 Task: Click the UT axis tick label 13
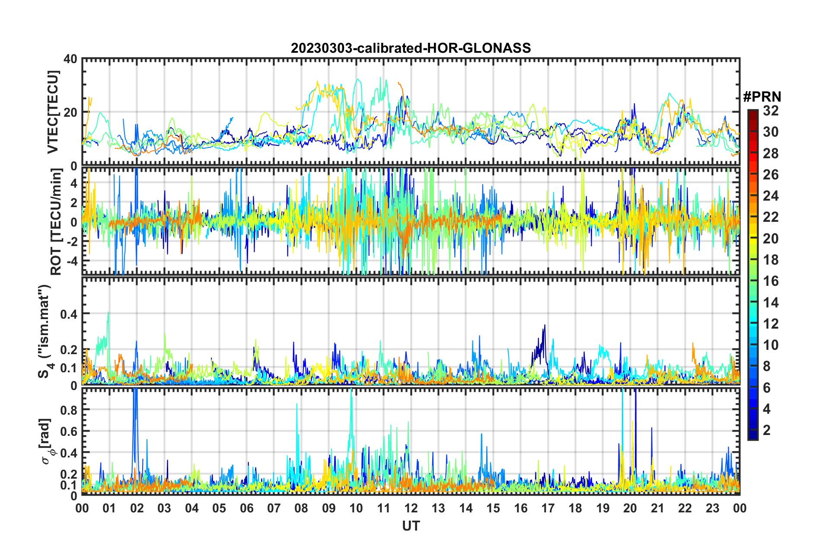coord(438,508)
